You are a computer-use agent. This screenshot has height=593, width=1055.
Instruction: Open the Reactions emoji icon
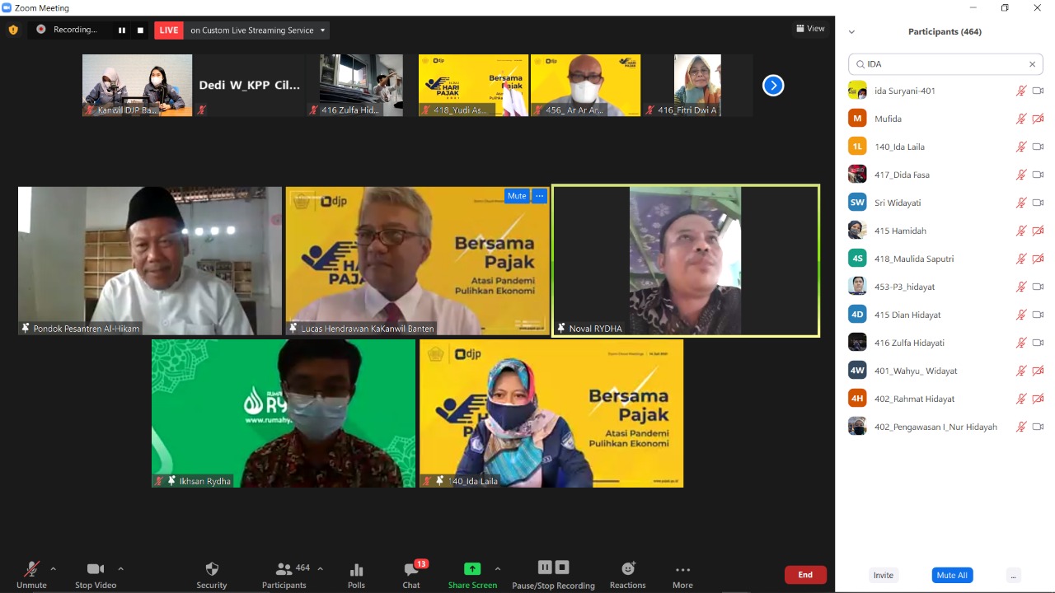628,568
